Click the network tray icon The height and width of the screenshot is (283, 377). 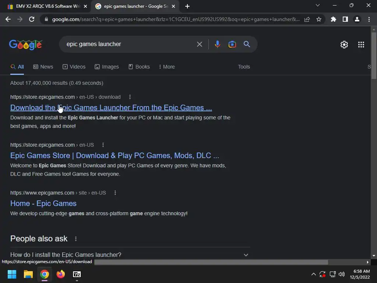(x=332, y=274)
